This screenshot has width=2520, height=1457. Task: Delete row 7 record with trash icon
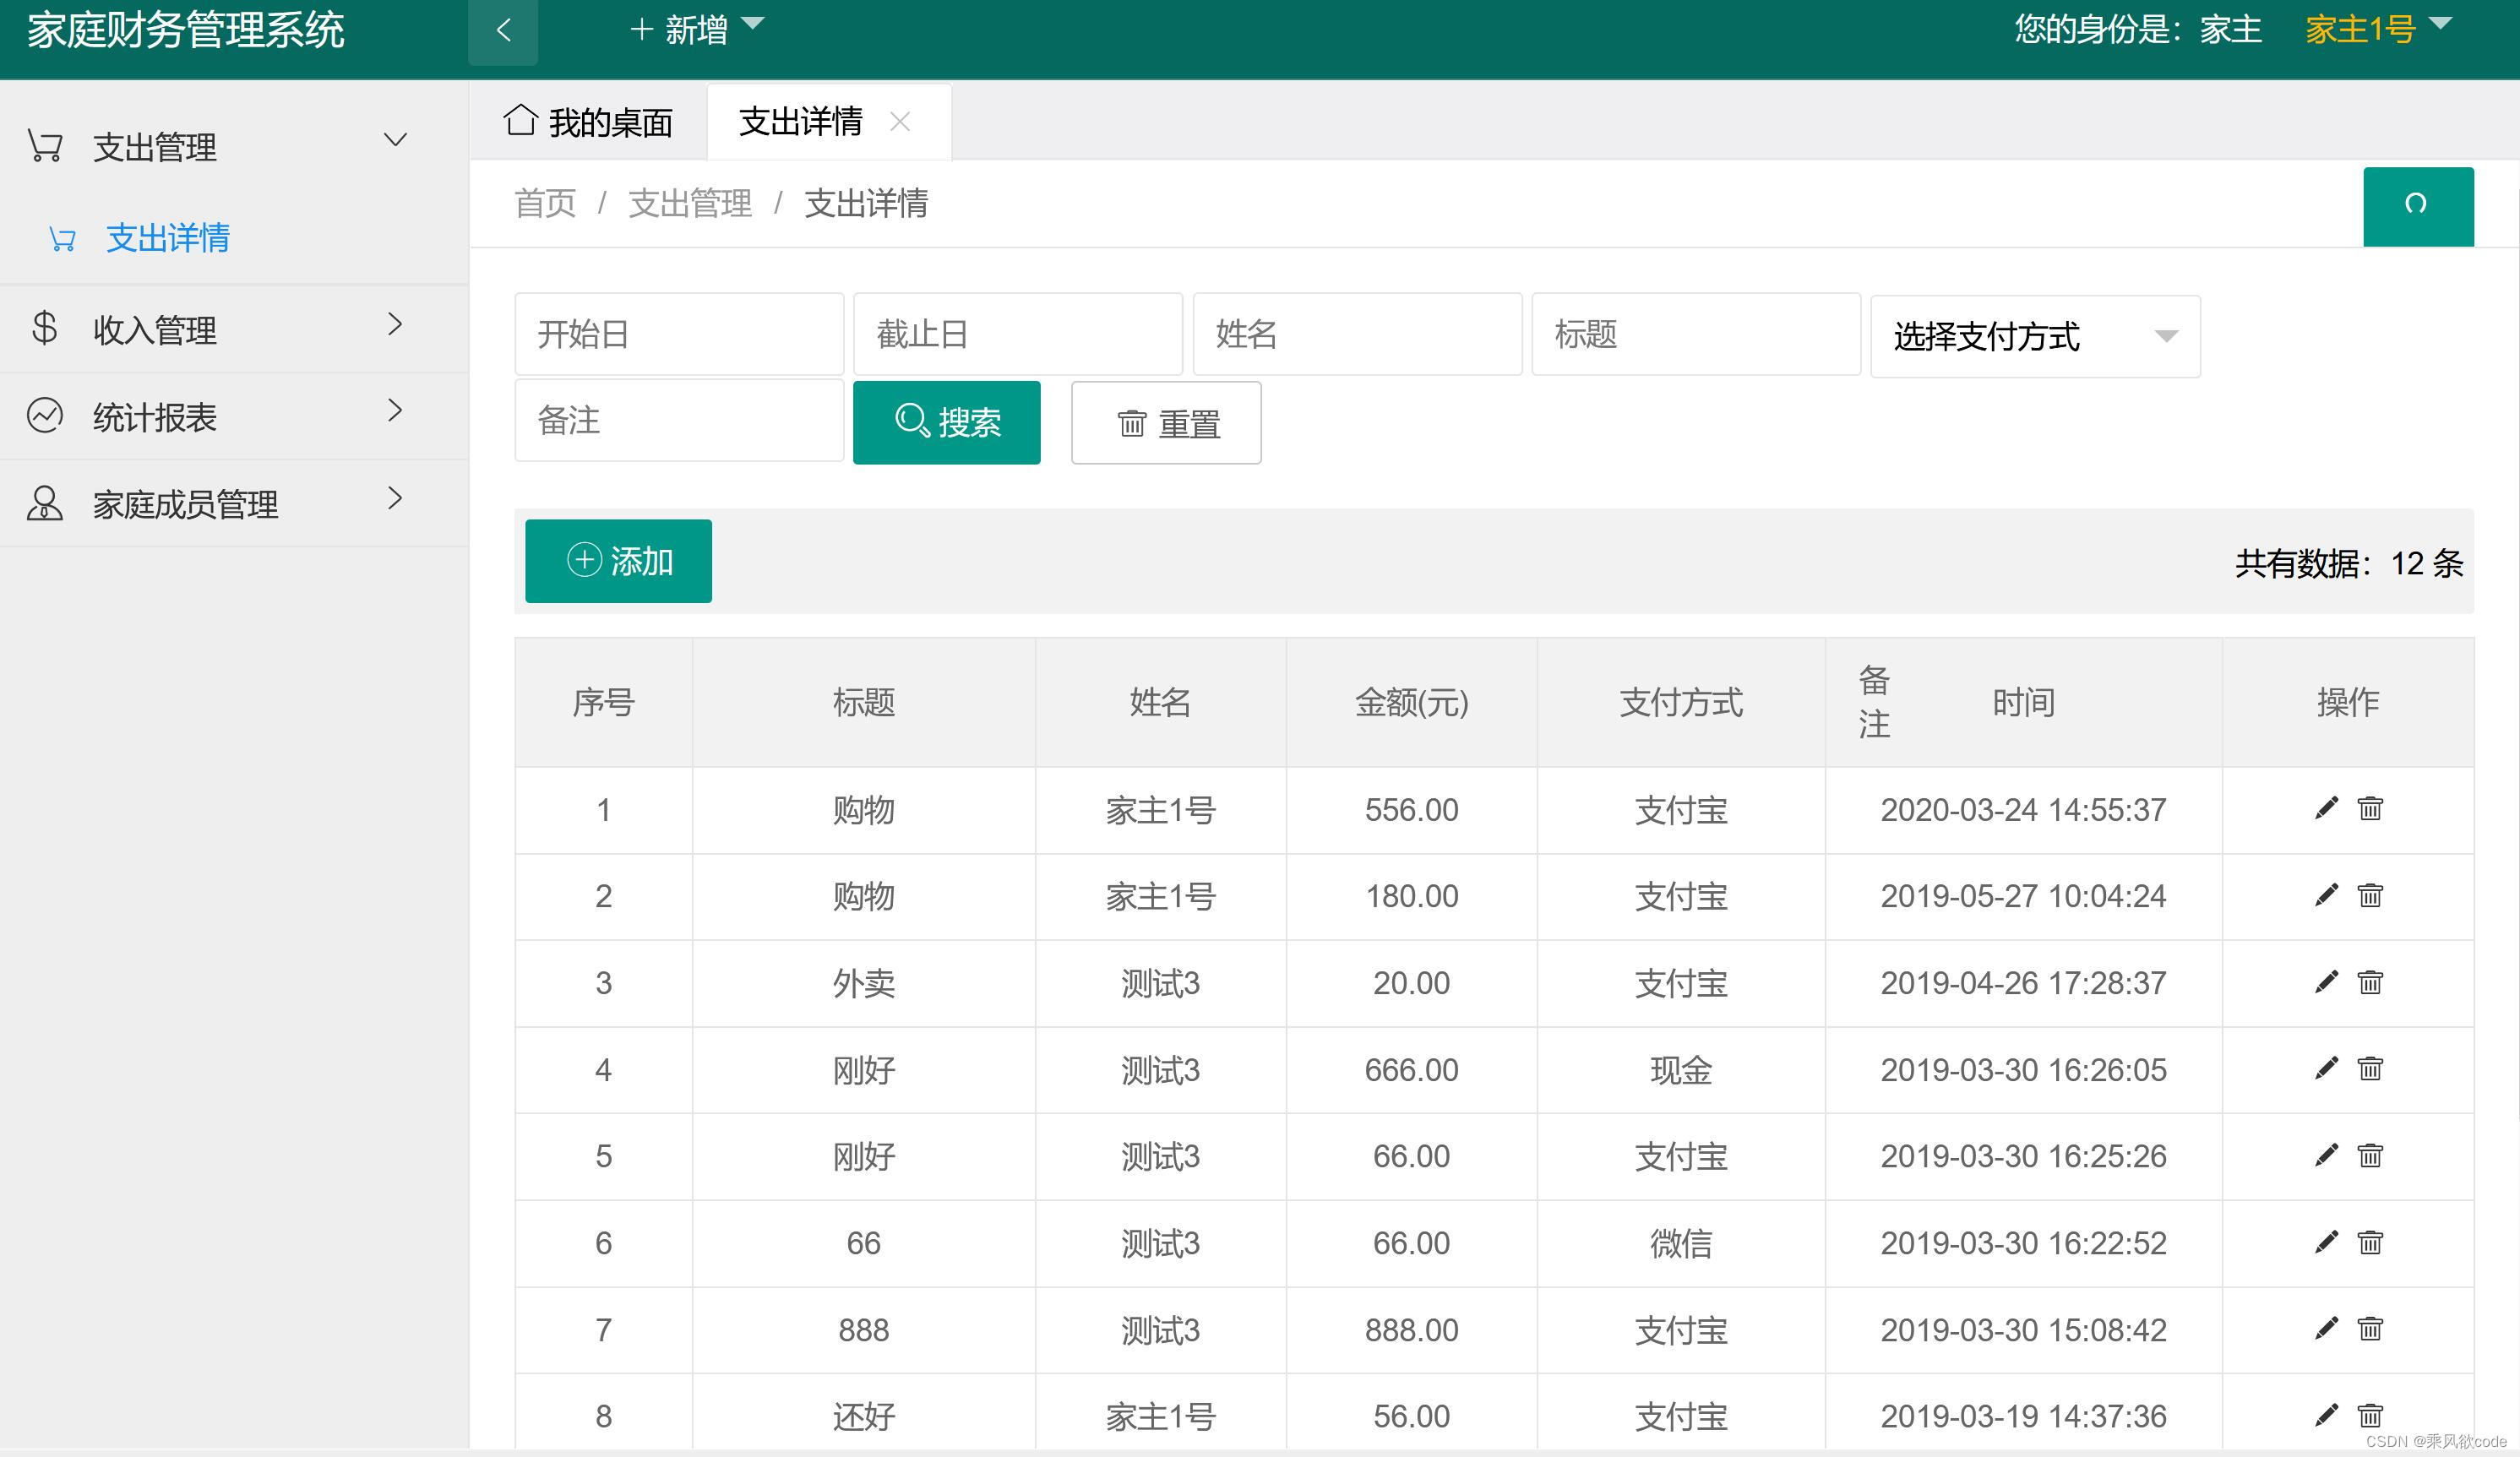[x=2370, y=1328]
